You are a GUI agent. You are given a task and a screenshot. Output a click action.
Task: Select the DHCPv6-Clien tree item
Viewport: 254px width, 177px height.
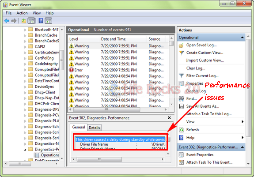(x=47, y=104)
